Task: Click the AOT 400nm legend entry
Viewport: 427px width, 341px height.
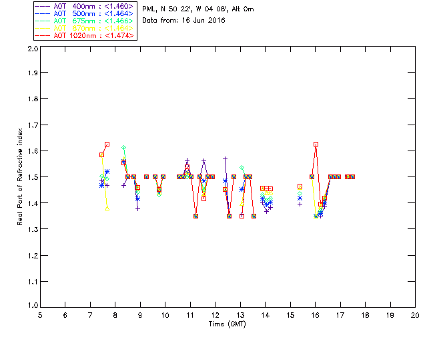Action: tap(85, 6)
